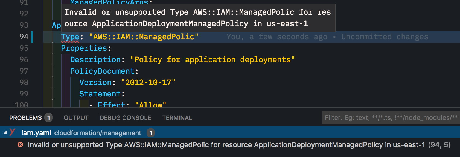Collapse the iam.yaml problems group arrow

coord(5,132)
